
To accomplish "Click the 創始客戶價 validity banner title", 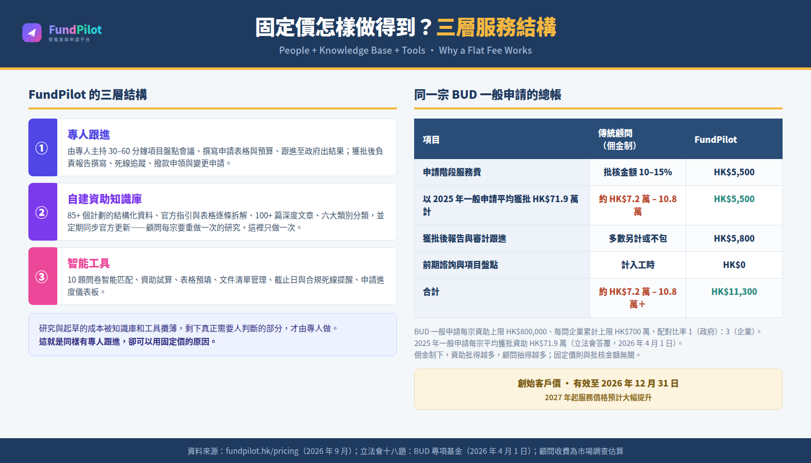I will click(598, 383).
